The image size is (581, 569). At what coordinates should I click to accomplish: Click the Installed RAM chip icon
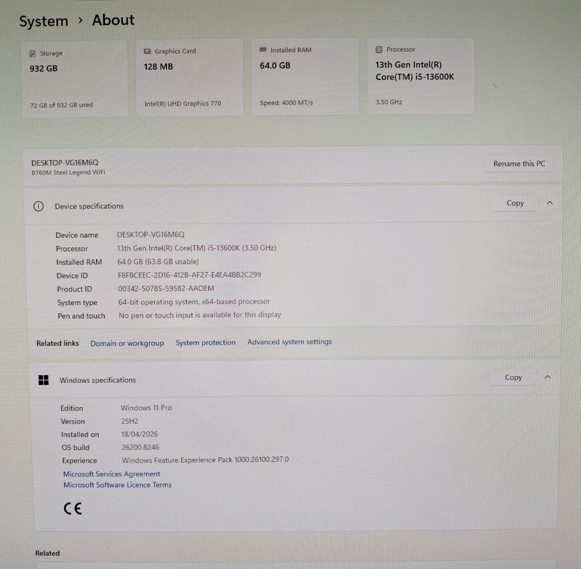click(263, 49)
